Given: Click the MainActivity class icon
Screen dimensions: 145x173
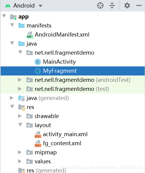Looking at the screenshot, I should [38, 62].
